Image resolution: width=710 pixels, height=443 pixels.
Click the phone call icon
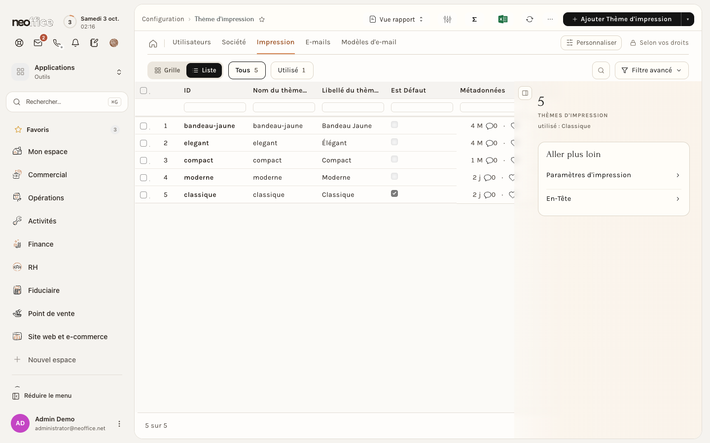pyautogui.click(x=57, y=43)
